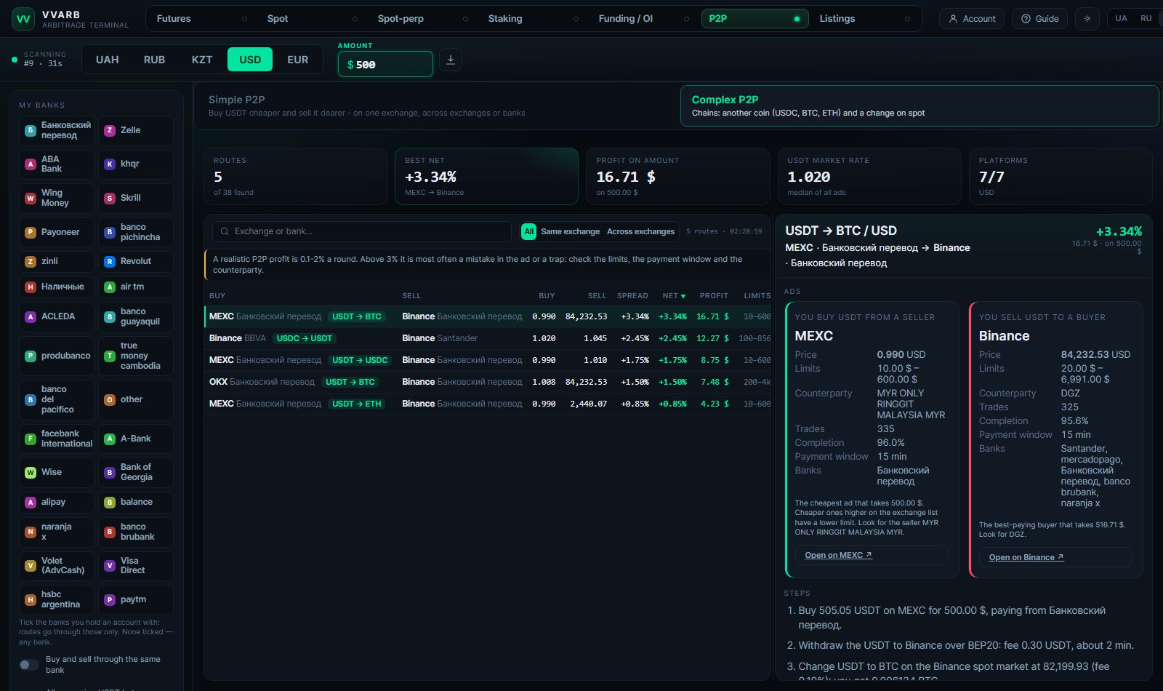Follow the Open on Binance link
Image resolution: width=1163 pixels, height=691 pixels.
coord(1026,558)
